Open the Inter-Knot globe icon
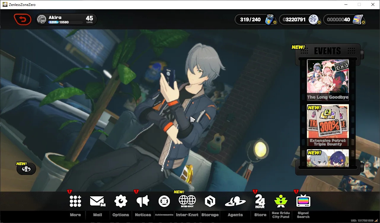The image size is (380, 223). click(x=187, y=201)
